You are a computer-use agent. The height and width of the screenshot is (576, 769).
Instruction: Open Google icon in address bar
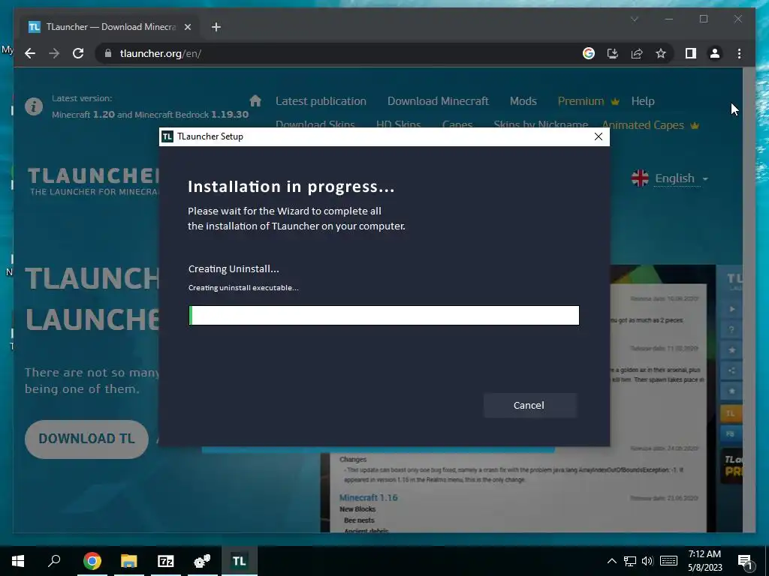pos(589,53)
